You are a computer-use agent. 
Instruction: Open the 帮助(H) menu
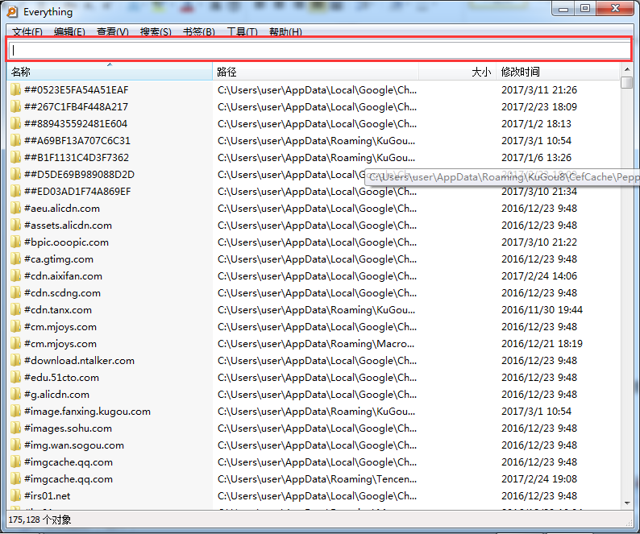[x=285, y=32]
